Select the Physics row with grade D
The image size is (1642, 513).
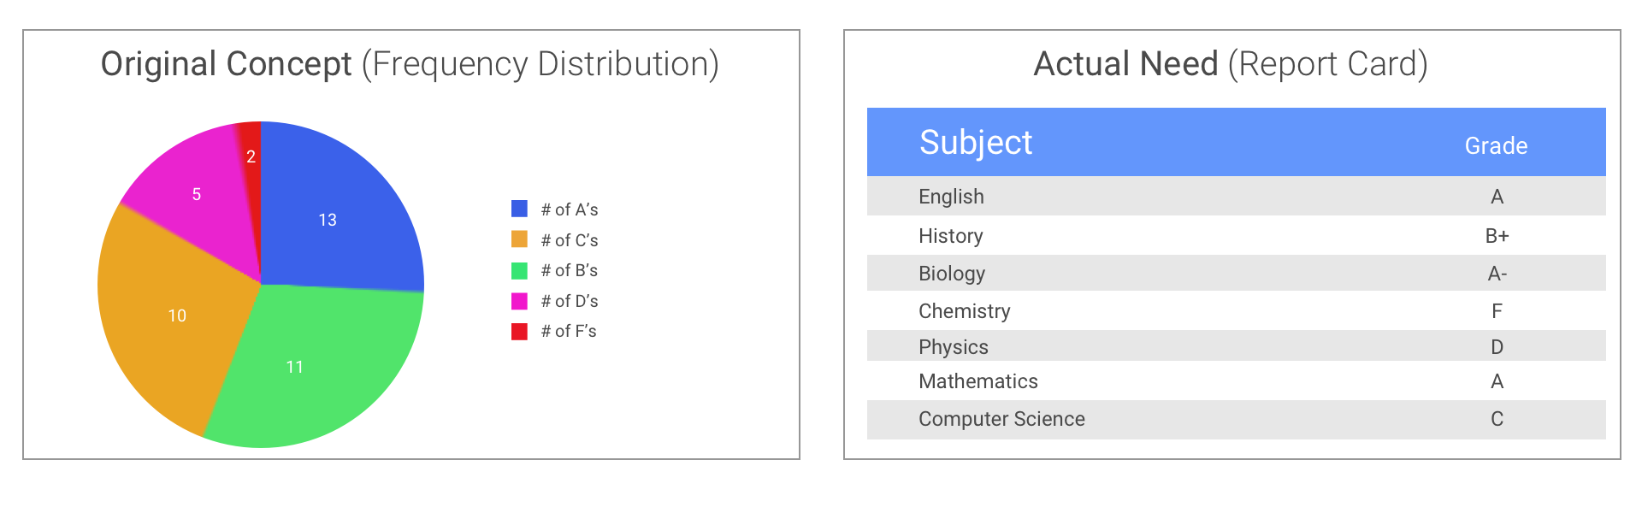pos(1236,346)
